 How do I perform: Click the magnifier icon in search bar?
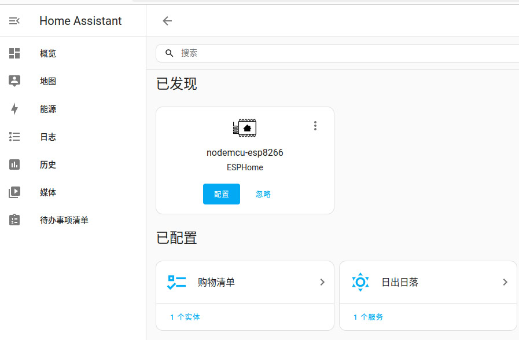tap(169, 53)
